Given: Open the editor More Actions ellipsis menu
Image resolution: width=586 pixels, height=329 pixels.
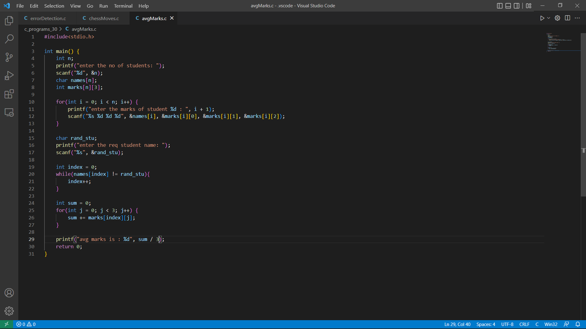Looking at the screenshot, I should coord(577,17).
